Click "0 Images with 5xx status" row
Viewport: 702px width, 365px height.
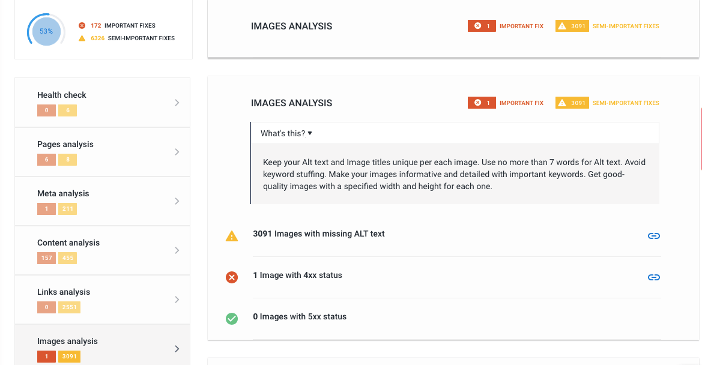tap(443, 319)
